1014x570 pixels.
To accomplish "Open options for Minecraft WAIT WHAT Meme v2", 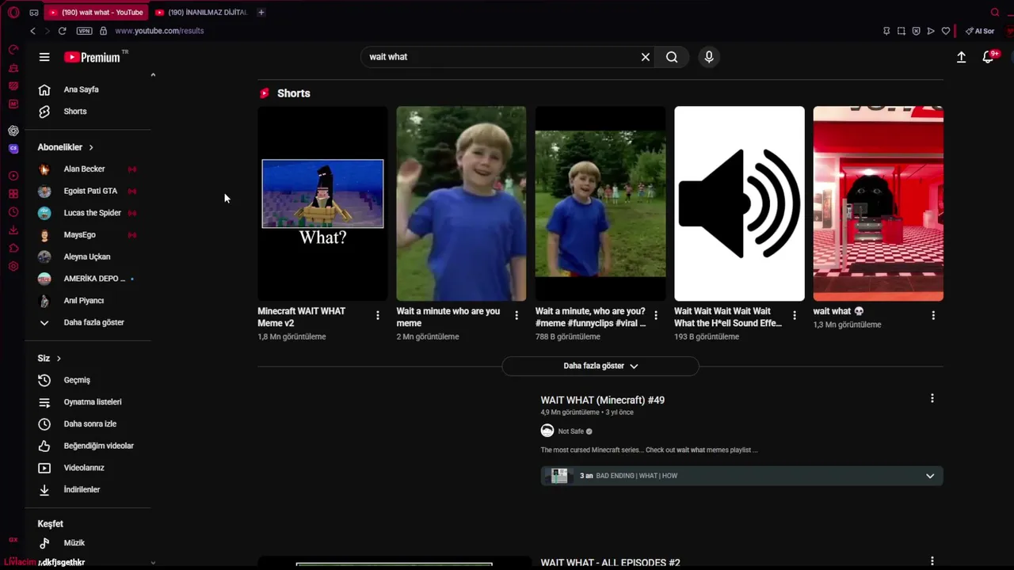I will [378, 315].
